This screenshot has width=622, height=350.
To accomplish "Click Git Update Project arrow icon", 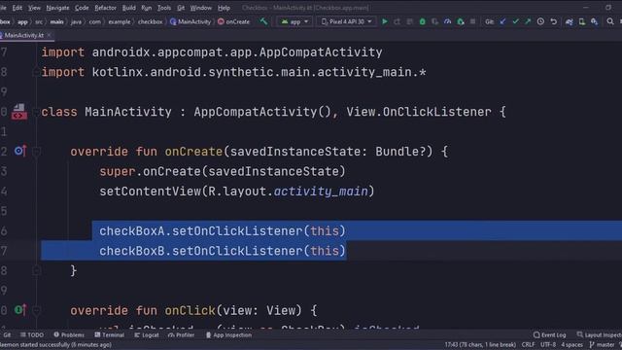I will coord(502,21).
